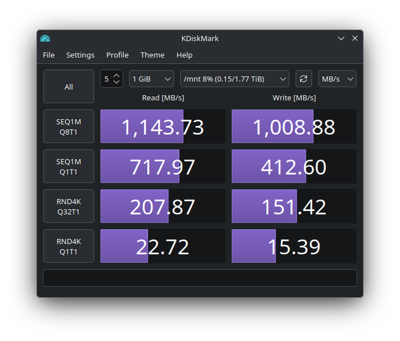
Task: Run all benchmarks with All button
Action: [68, 87]
